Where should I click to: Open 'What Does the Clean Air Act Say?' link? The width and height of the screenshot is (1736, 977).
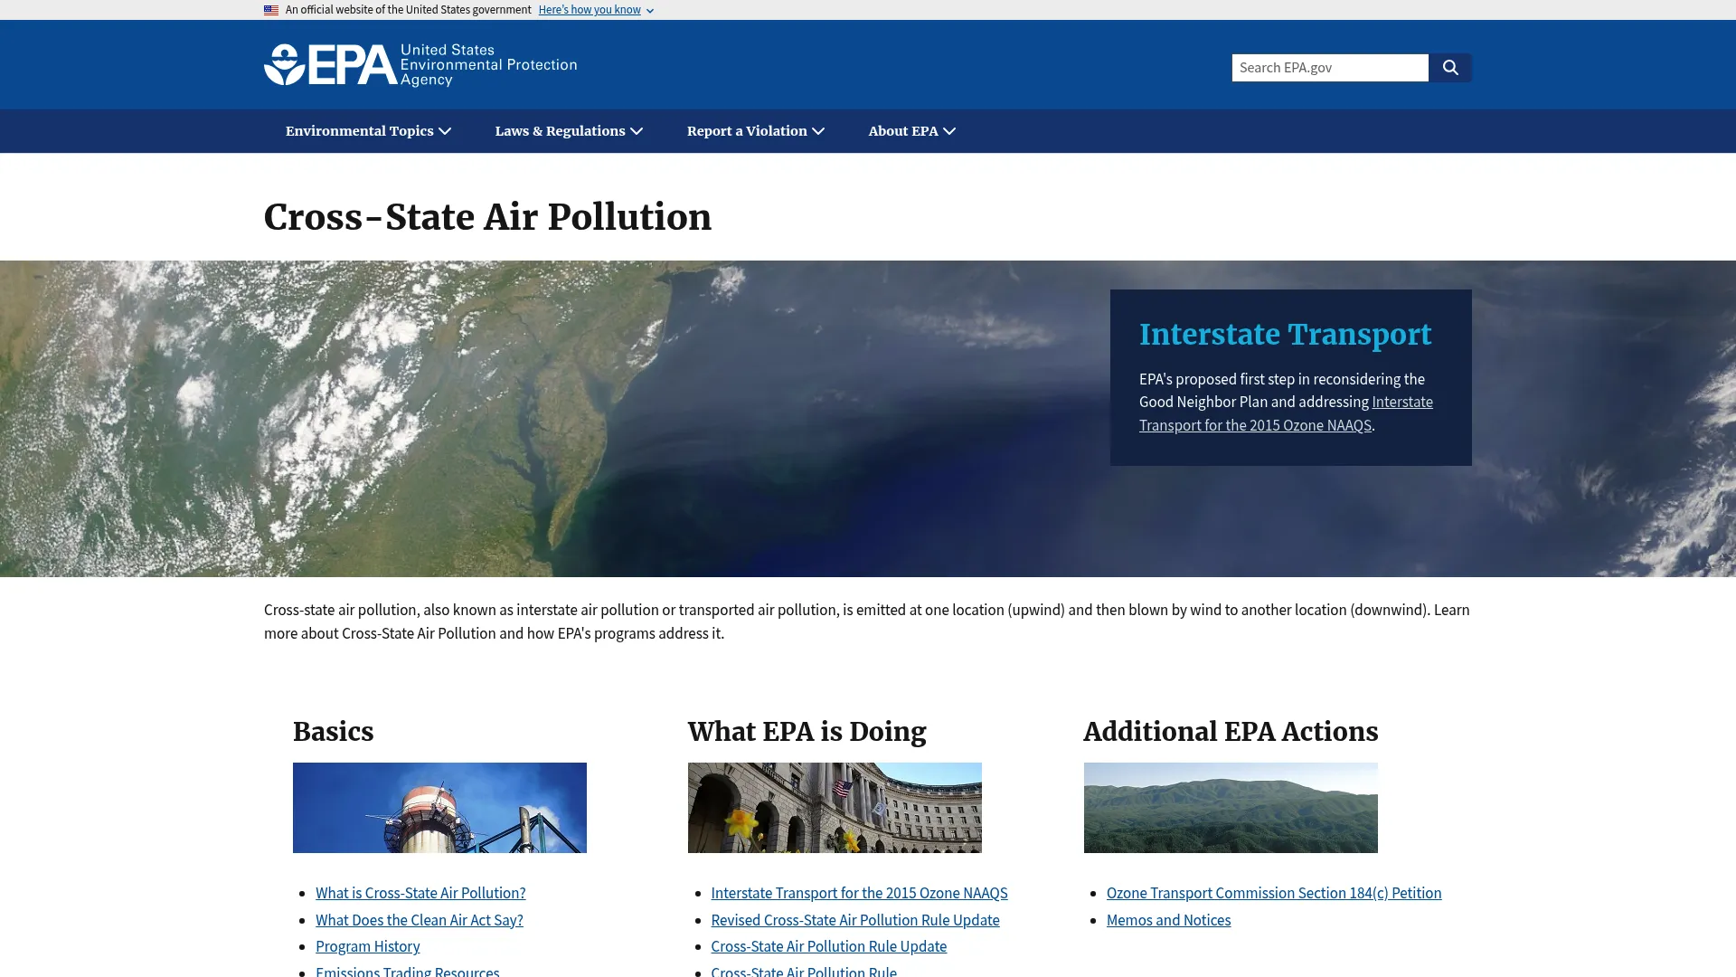420,920
